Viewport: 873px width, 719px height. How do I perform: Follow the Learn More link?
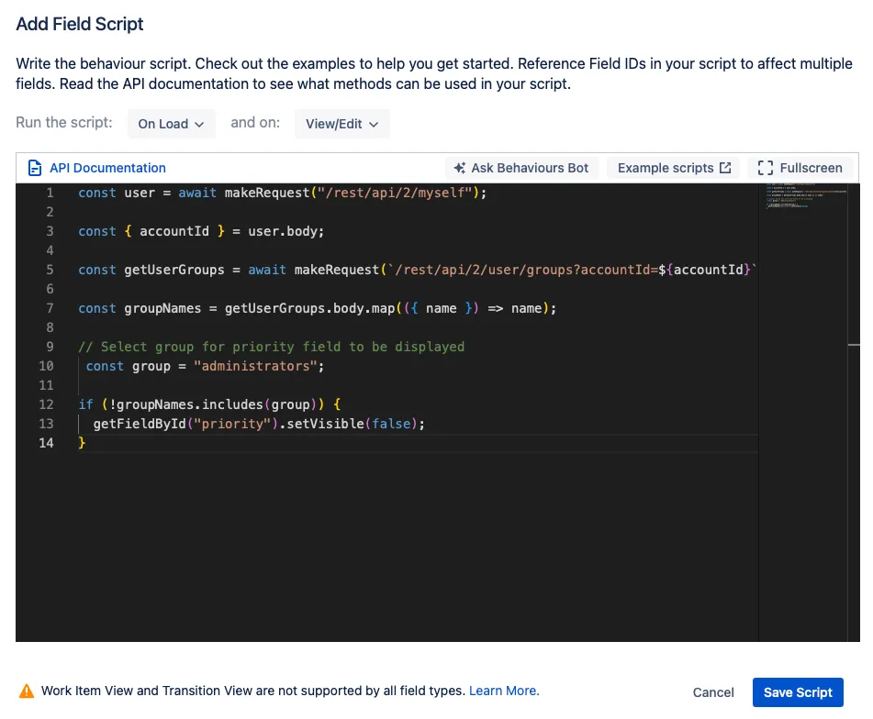click(x=504, y=691)
